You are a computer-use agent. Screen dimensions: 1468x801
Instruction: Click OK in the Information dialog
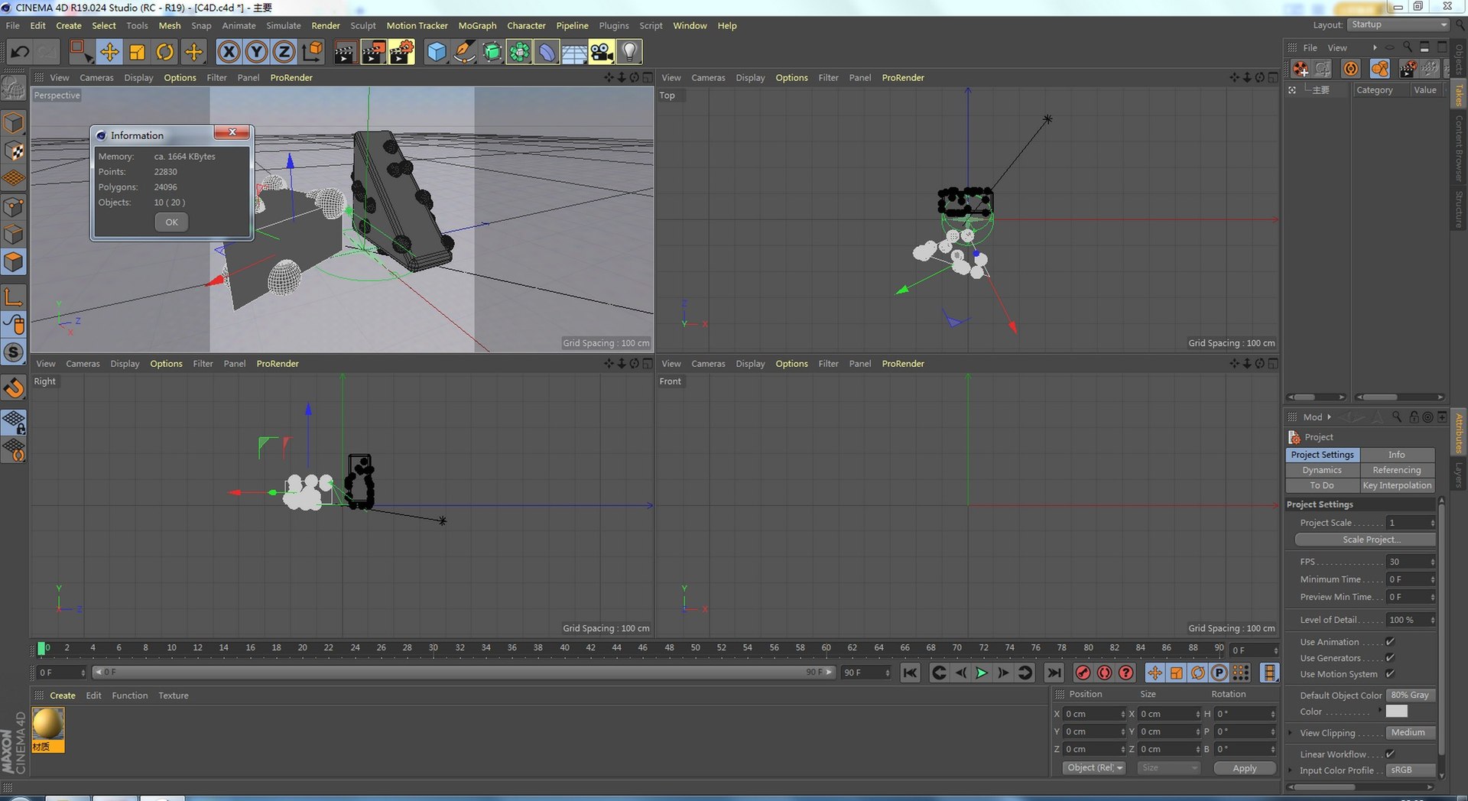(171, 222)
